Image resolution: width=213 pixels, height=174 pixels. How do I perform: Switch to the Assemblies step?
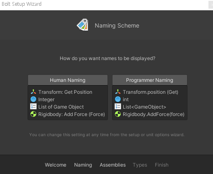pyautogui.click(x=112, y=165)
